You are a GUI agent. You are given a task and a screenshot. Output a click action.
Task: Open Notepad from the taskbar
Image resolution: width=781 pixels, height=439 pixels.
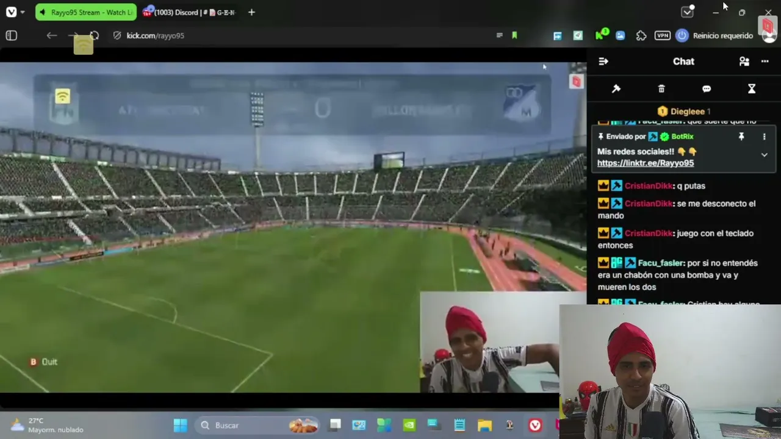459,425
